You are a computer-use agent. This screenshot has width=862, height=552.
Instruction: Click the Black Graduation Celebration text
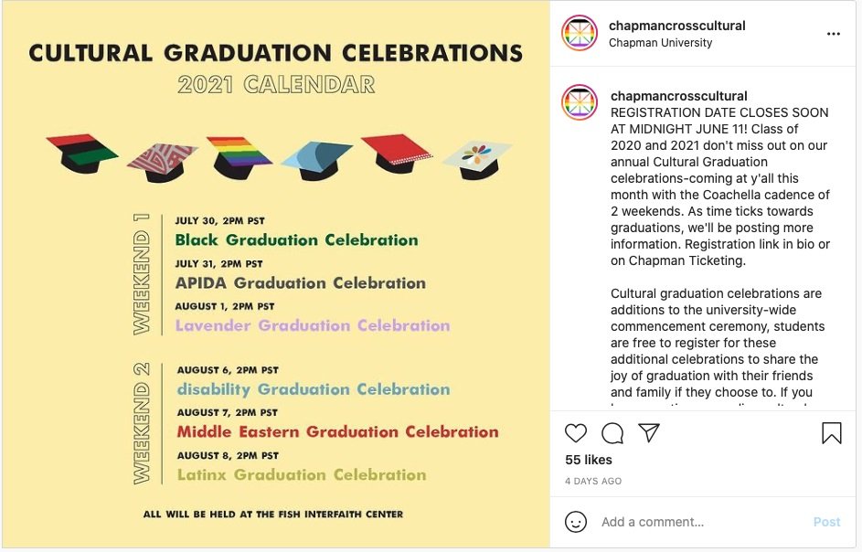tap(296, 240)
